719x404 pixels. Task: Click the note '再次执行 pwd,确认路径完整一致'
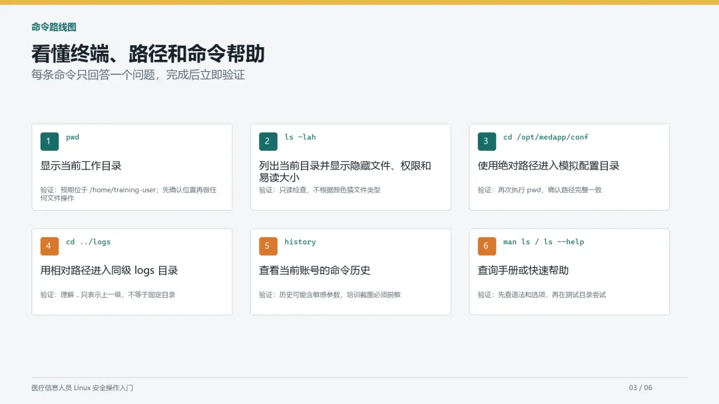point(540,190)
